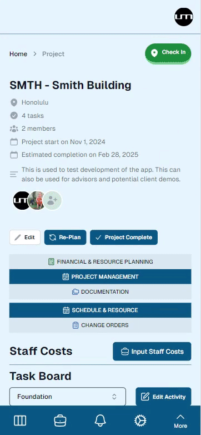Select the Schedule & Resource tab
The height and width of the screenshot is (435, 201).
[x=100, y=310]
